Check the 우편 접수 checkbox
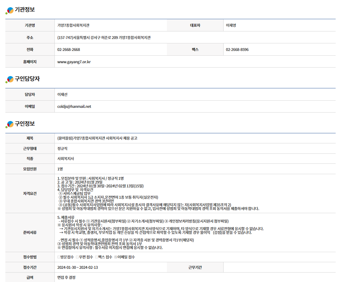Viewport: 341px width, 282px height. [77, 257]
